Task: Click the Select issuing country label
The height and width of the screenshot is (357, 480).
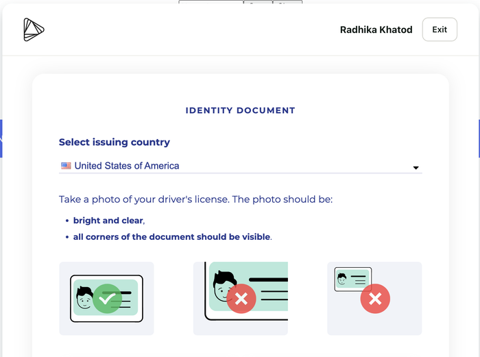Action: [x=115, y=143]
